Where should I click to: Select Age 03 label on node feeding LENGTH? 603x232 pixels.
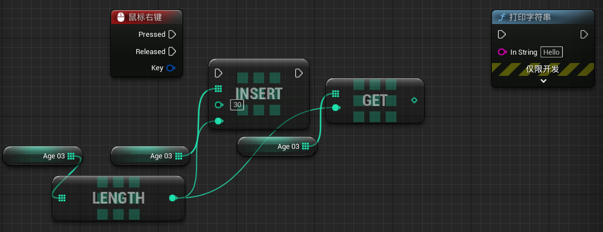tap(54, 156)
